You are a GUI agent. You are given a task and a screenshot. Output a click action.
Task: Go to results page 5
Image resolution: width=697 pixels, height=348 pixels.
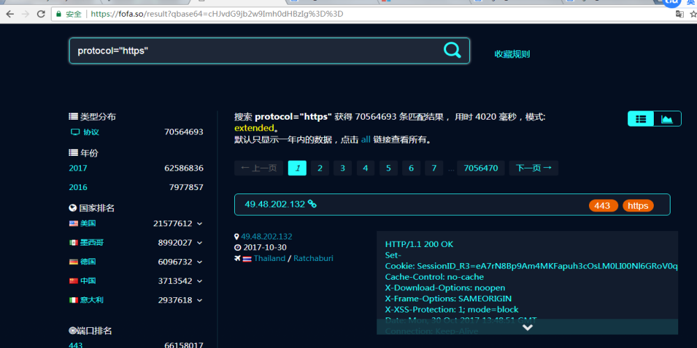(388, 168)
